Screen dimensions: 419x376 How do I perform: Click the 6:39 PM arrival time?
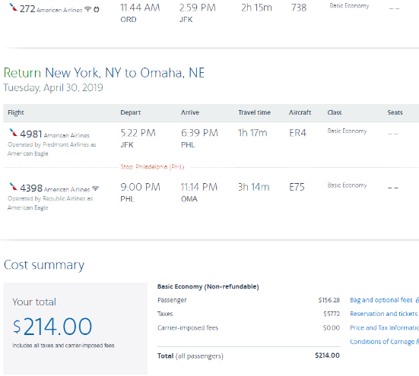coord(199,133)
